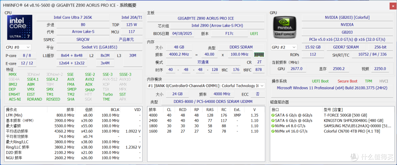Click the GIGABYTE Z890 AORUS PRO ICE field
Screen dimensions: 397x165
(206, 18)
